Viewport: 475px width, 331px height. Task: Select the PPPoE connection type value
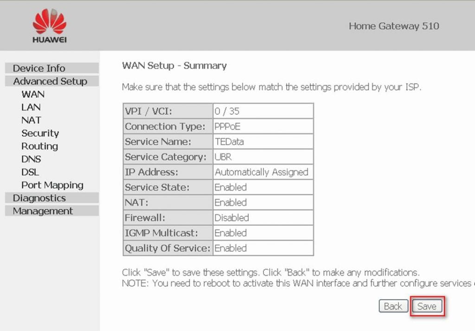pyautogui.click(x=262, y=126)
